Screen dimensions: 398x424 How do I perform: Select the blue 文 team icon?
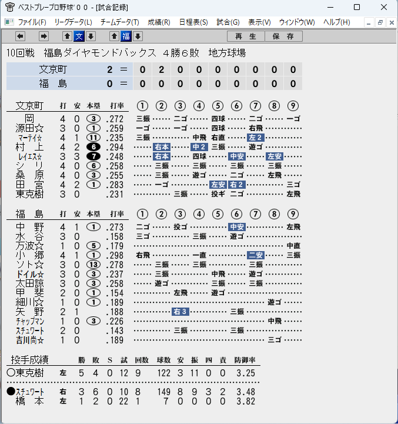[79, 36]
